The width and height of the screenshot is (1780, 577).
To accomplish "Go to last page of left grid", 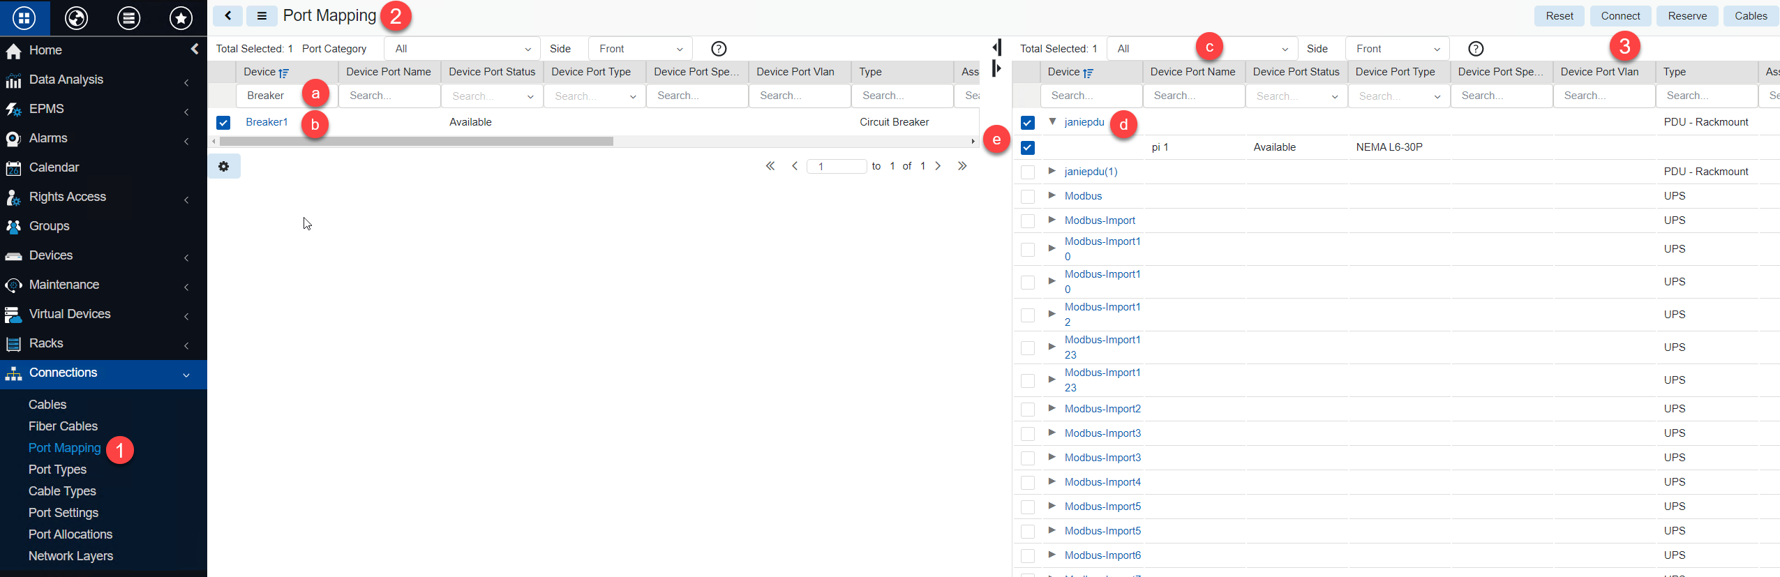I will (962, 166).
